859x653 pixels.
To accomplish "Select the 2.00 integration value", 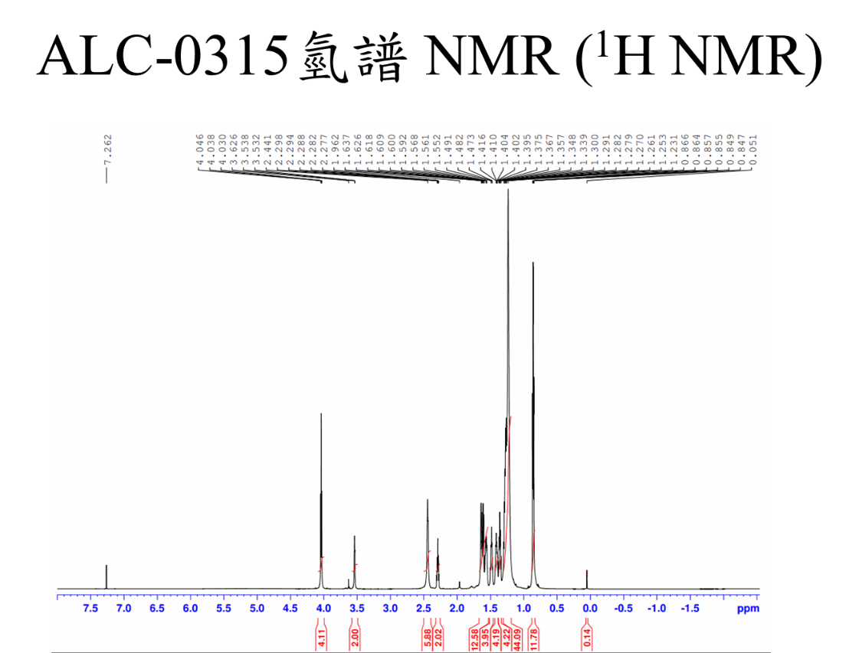I will [355, 635].
